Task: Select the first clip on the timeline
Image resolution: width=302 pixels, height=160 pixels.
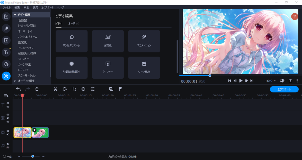Action: 23,133
